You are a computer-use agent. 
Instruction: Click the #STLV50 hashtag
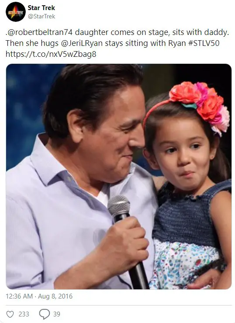[x=204, y=43]
